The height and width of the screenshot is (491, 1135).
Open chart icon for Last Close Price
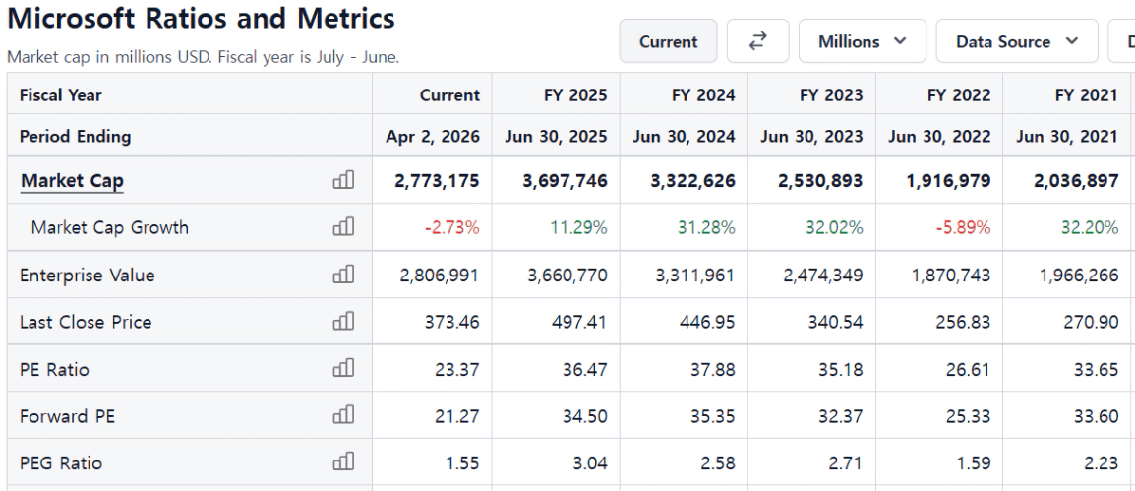pos(343,322)
